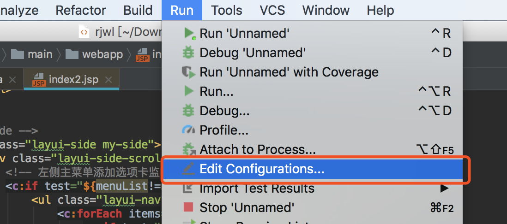Image resolution: width=507 pixels, height=224 pixels.
Task: Open the Refactor menu
Action: 81,10
